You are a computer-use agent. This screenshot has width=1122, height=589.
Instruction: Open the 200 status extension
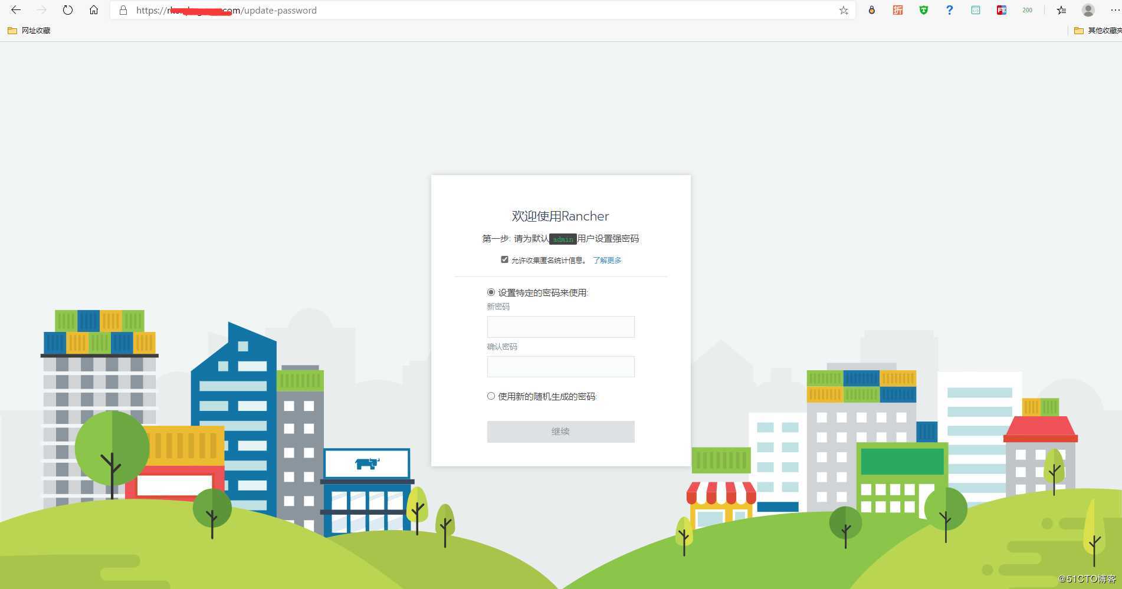[1027, 10]
